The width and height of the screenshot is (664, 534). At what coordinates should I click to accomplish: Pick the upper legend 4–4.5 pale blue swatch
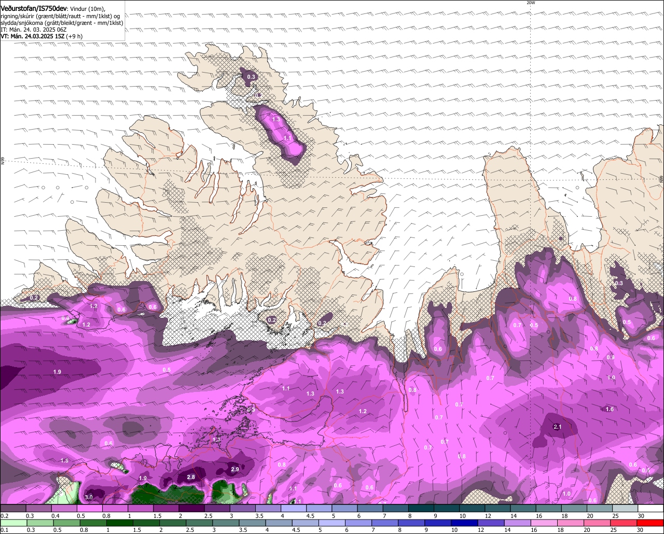[x=294, y=509]
